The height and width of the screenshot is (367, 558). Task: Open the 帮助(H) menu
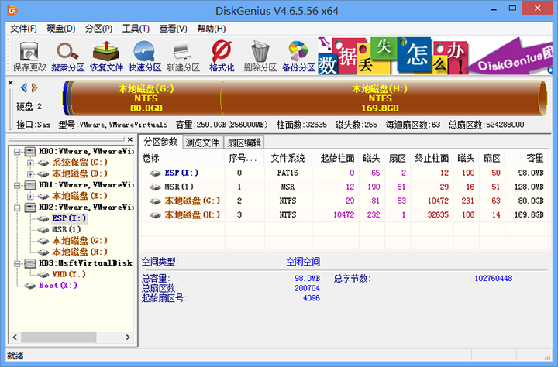[212, 29]
